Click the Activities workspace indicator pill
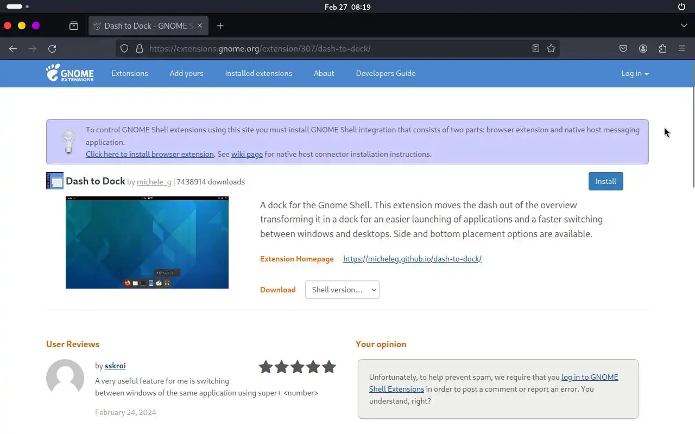Viewport: 695px width, 434px height. (x=18, y=7)
